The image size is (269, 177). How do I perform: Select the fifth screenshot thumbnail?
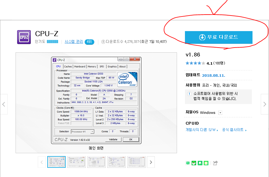[136, 162]
